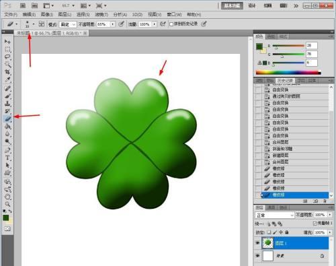Select the Custom Shape tool

(7, 173)
